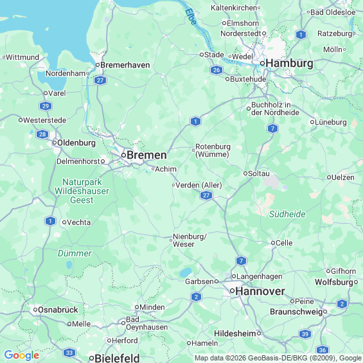Viewport: 363px width, 363px height.
Task: Click the Hannover city label
Action: click(x=260, y=291)
